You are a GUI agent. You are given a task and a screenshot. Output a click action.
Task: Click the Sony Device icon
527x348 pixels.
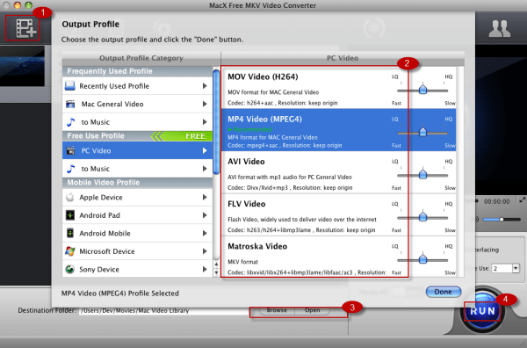[70, 269]
